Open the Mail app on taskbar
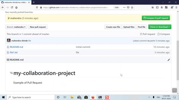 coord(79,97)
